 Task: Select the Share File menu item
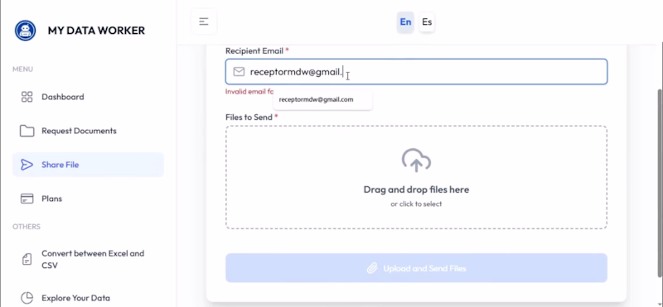click(x=88, y=165)
